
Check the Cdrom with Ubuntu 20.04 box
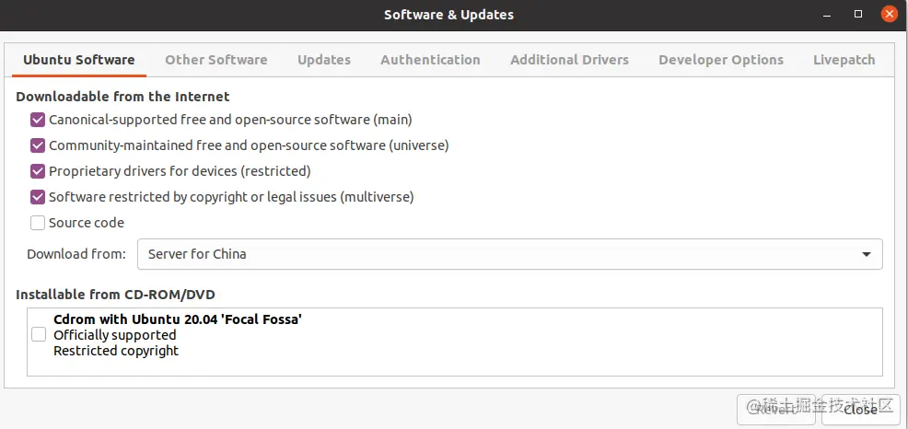(39, 335)
